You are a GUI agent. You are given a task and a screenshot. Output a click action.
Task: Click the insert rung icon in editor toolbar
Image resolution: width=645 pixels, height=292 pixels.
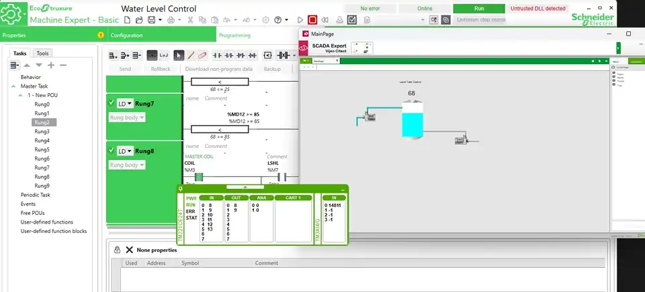pyautogui.click(x=125, y=56)
